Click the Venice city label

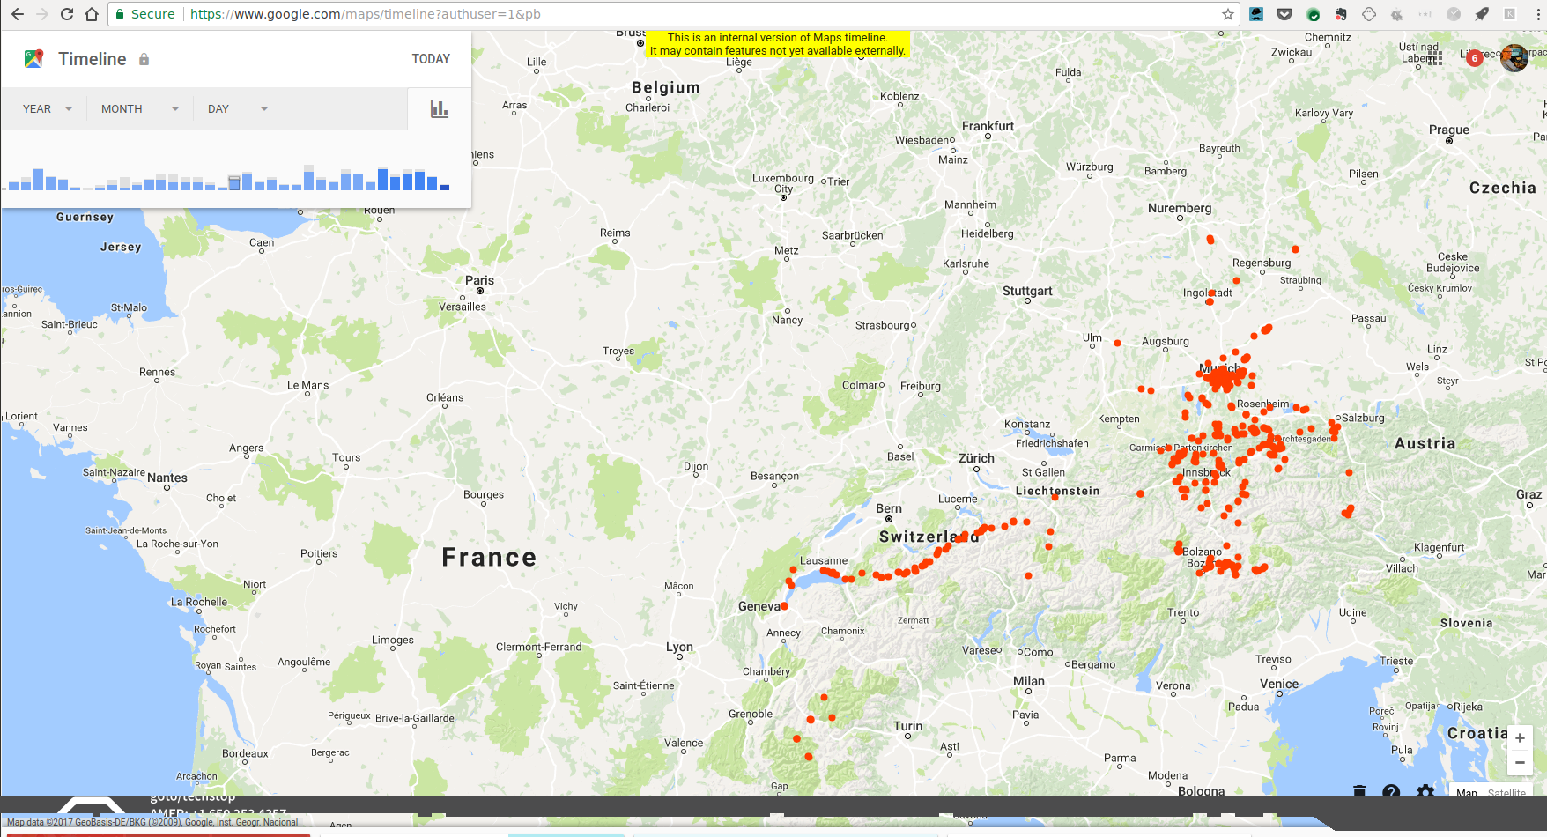(x=1279, y=684)
